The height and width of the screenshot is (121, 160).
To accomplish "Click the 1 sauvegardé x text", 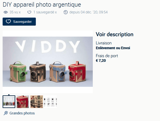I will click(x=45, y=12).
